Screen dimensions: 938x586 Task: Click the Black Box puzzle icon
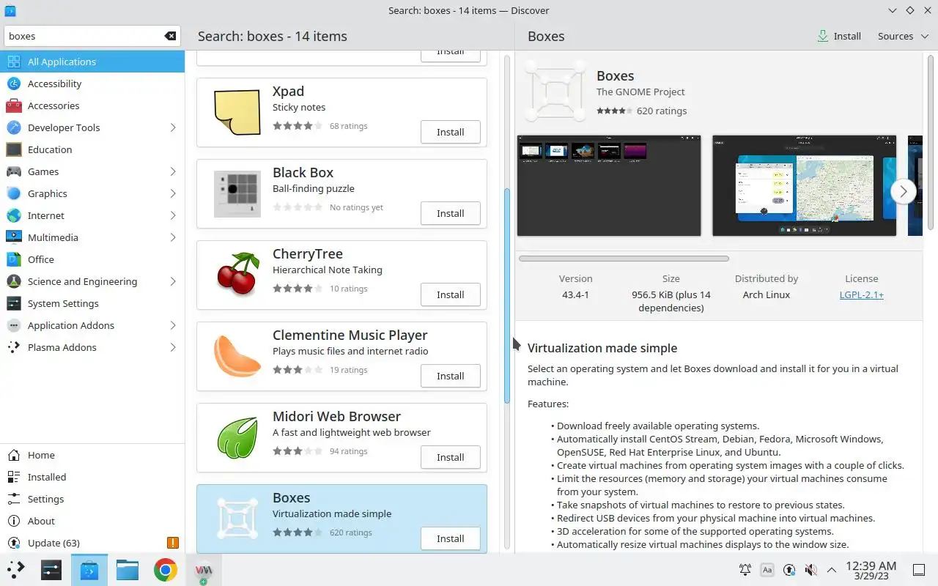237,194
